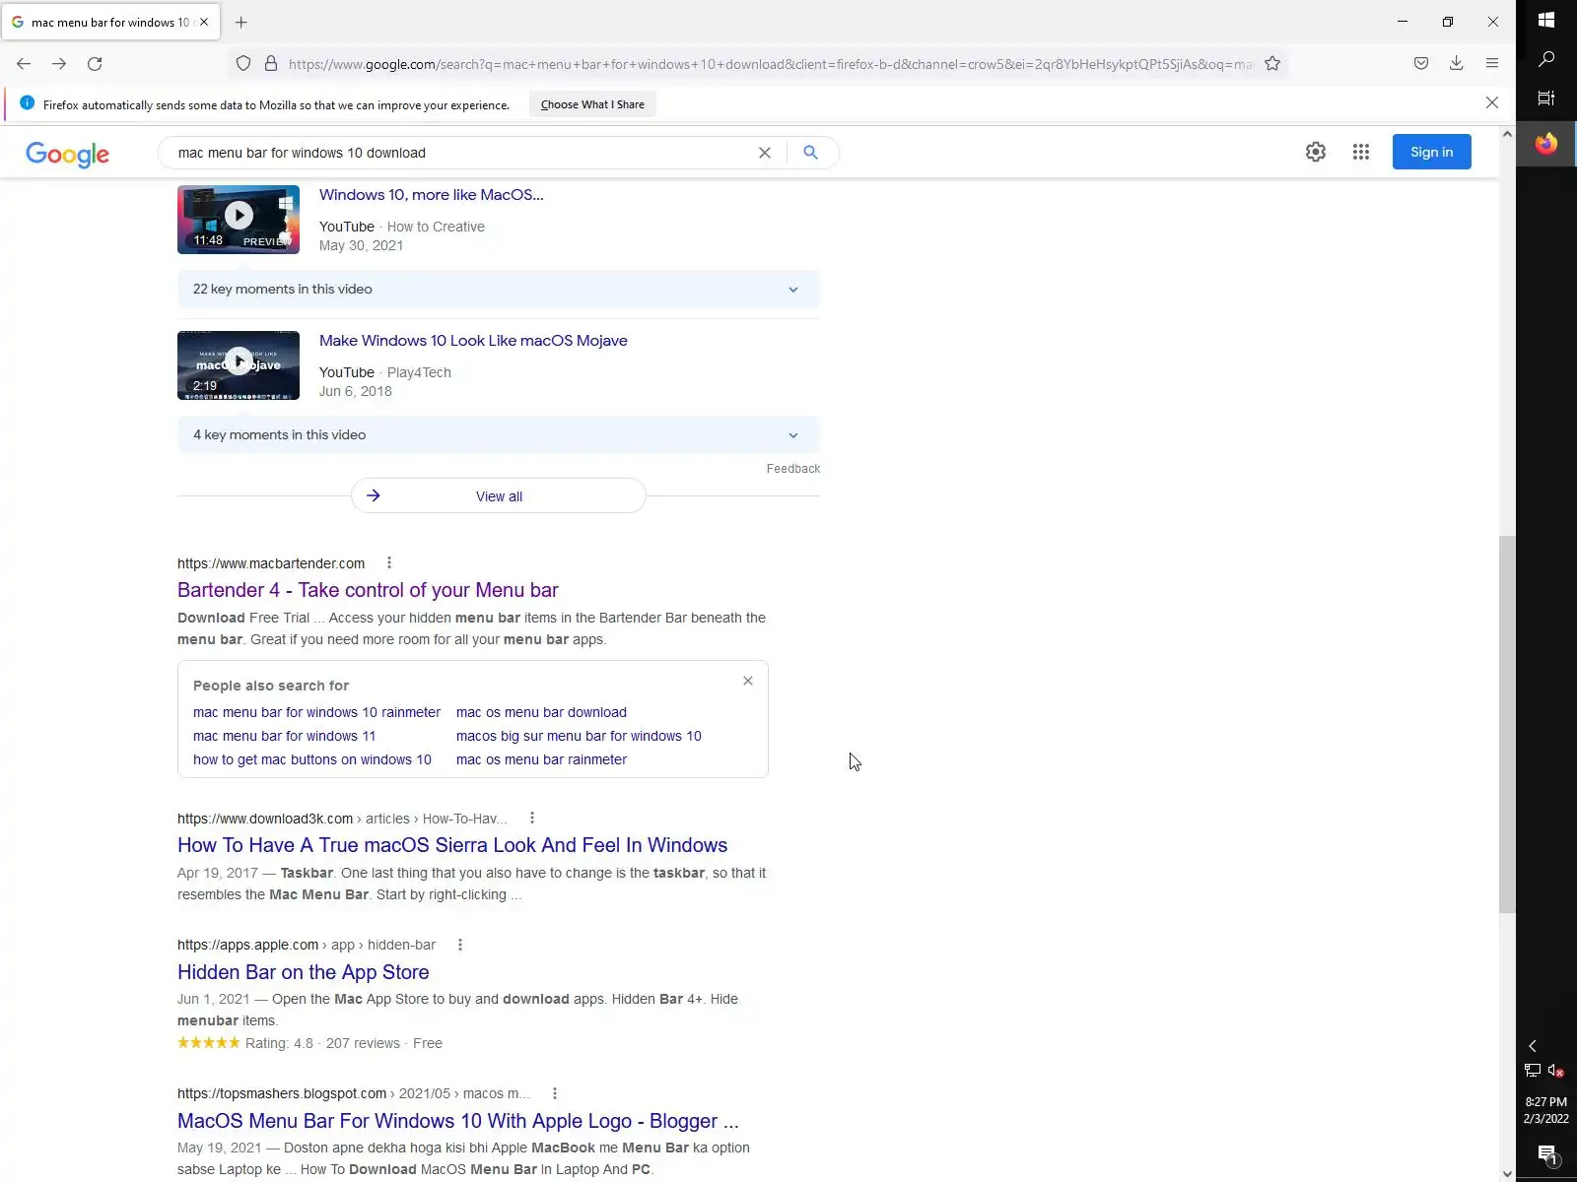Screen dimensions: 1577x1182
Task: Switch to Firefox from the taskbar
Action: click(1546, 144)
